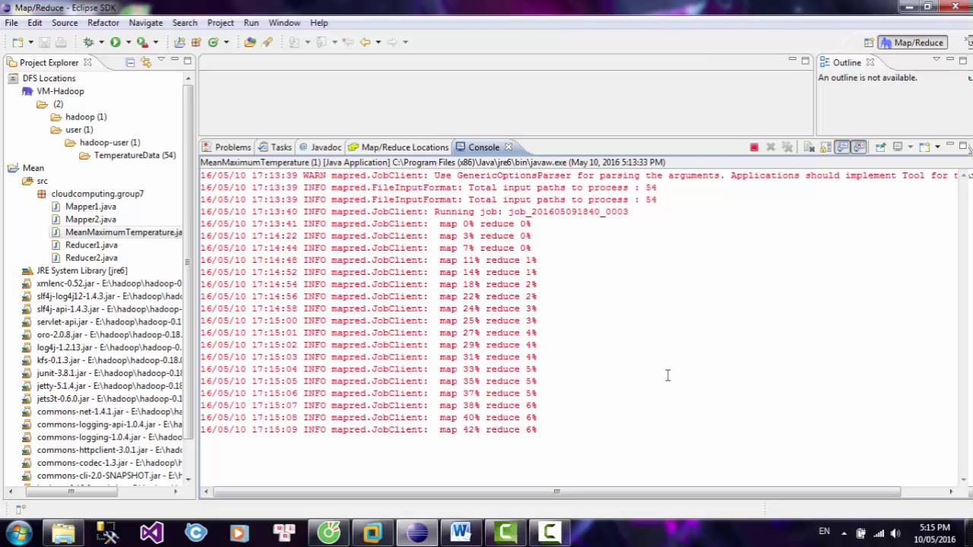This screenshot has height=547, width=973.
Task: Click the Clear Console icon
Action: [x=809, y=147]
